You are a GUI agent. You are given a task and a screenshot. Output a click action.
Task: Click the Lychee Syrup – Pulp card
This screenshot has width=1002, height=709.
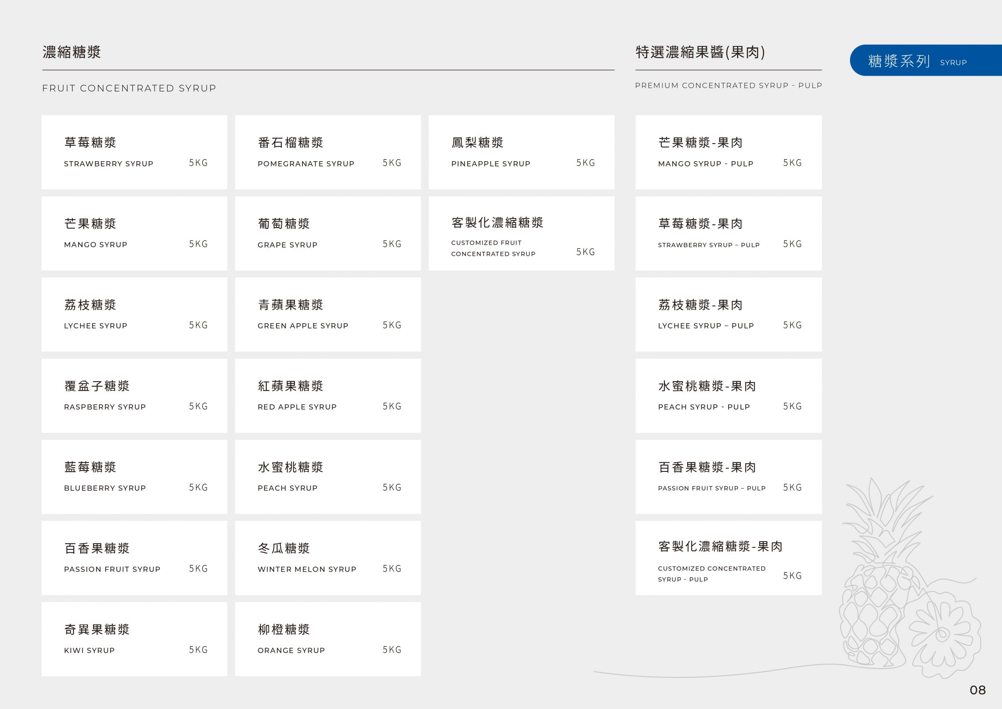[729, 315]
